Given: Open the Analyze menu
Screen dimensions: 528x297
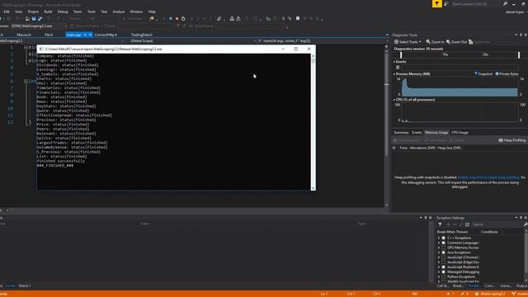Looking at the screenshot, I should pyautogui.click(x=119, y=12).
